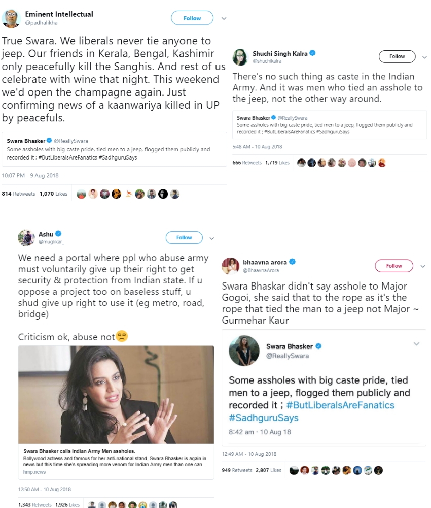Click Swara Bhasker's avatar in quoted tweet

click(x=244, y=351)
